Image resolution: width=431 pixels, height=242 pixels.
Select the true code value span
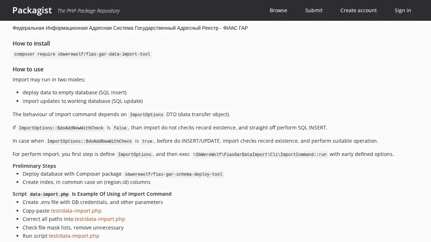[x=147, y=141]
